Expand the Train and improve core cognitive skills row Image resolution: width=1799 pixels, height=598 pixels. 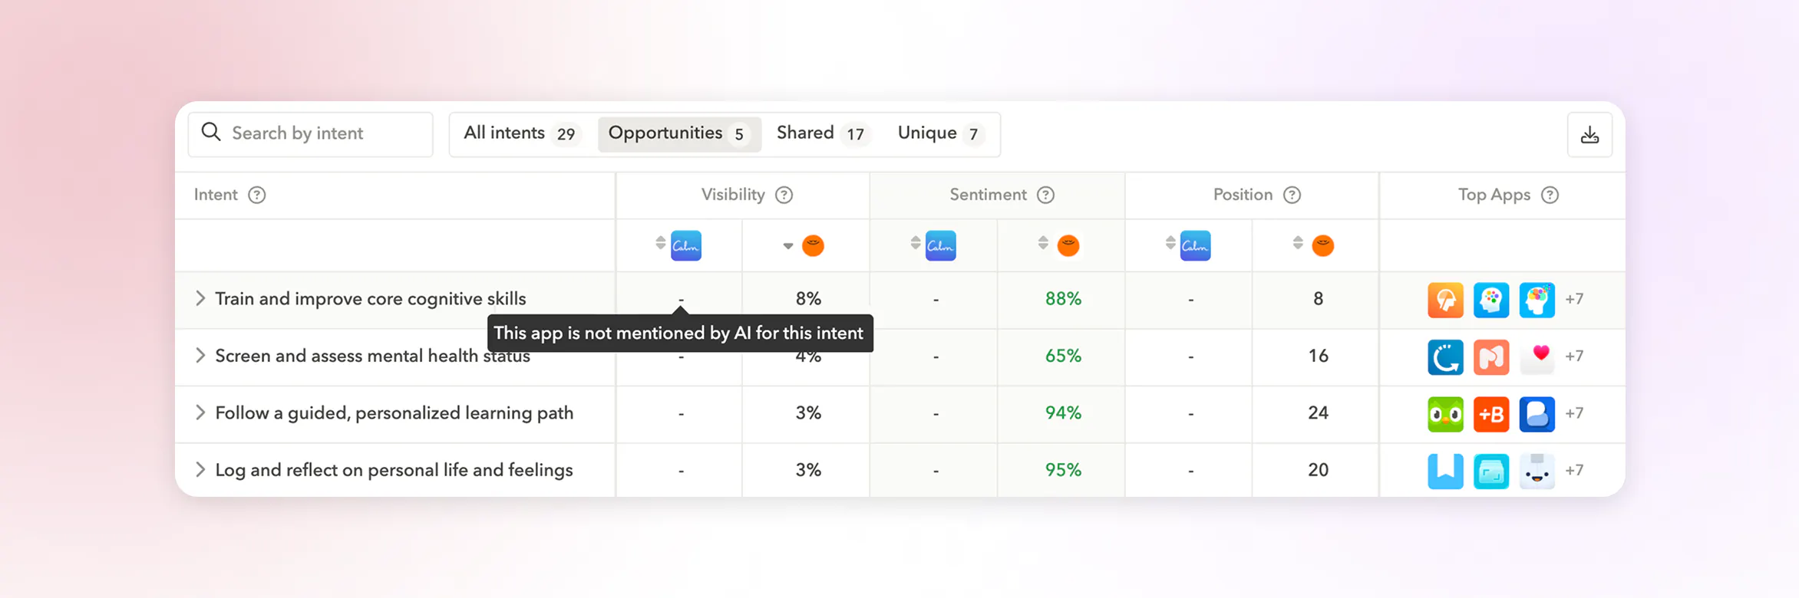pos(200,299)
